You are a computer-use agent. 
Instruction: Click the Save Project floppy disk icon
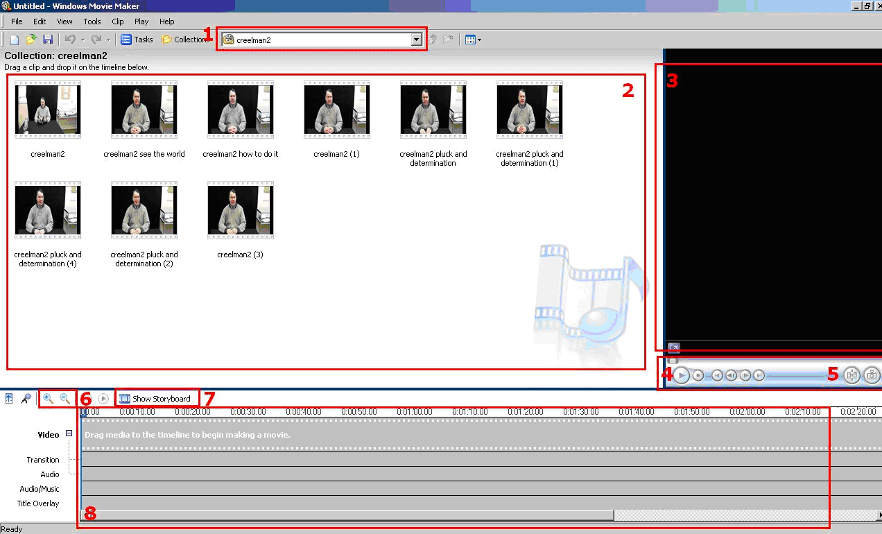(x=48, y=40)
